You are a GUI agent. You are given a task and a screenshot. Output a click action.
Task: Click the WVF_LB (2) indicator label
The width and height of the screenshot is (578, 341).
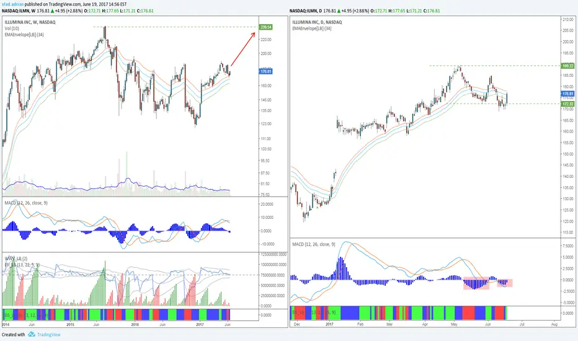tap(16, 259)
